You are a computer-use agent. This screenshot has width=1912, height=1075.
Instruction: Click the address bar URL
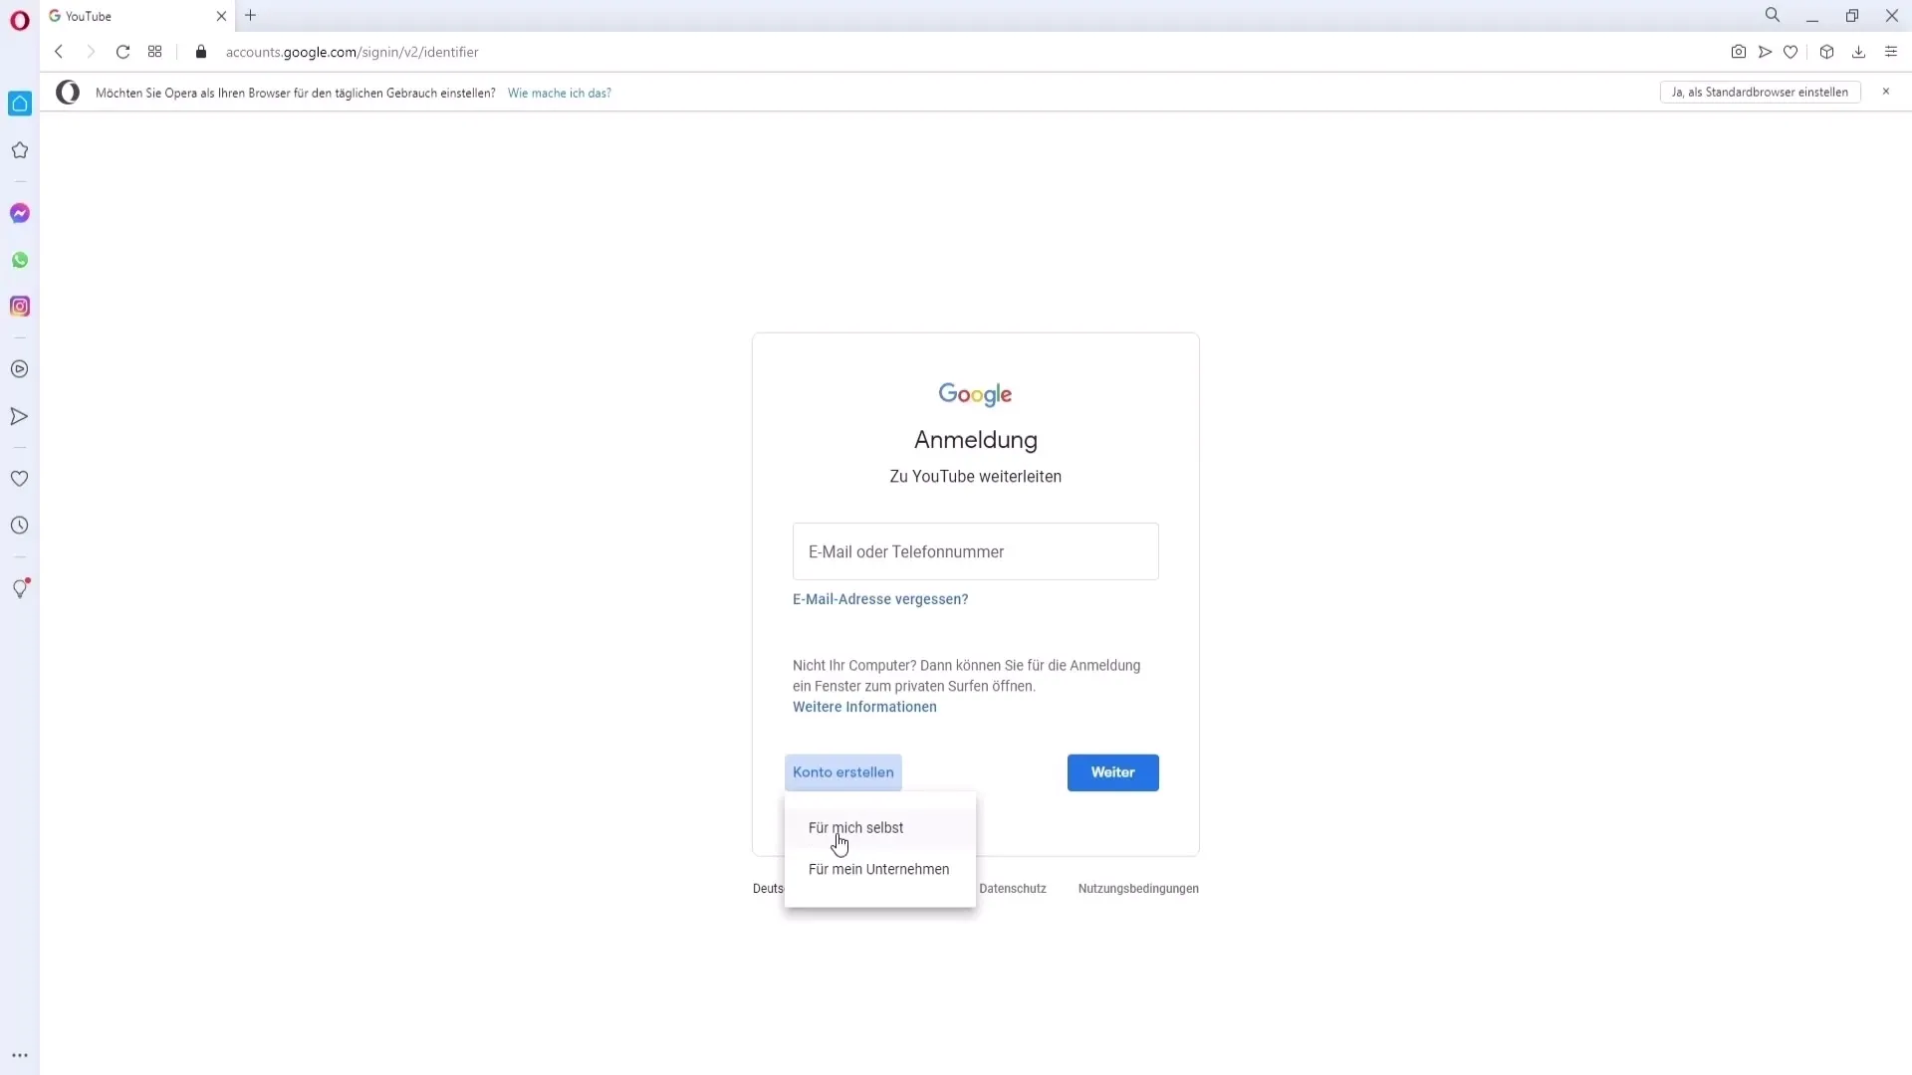click(x=352, y=52)
